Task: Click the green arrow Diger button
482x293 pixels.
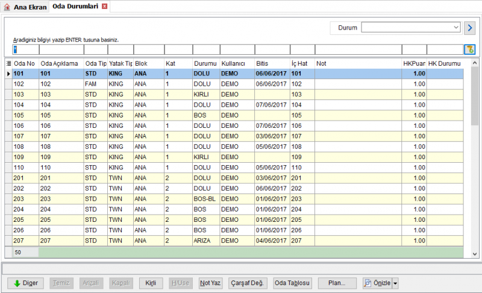Action: coord(25,283)
